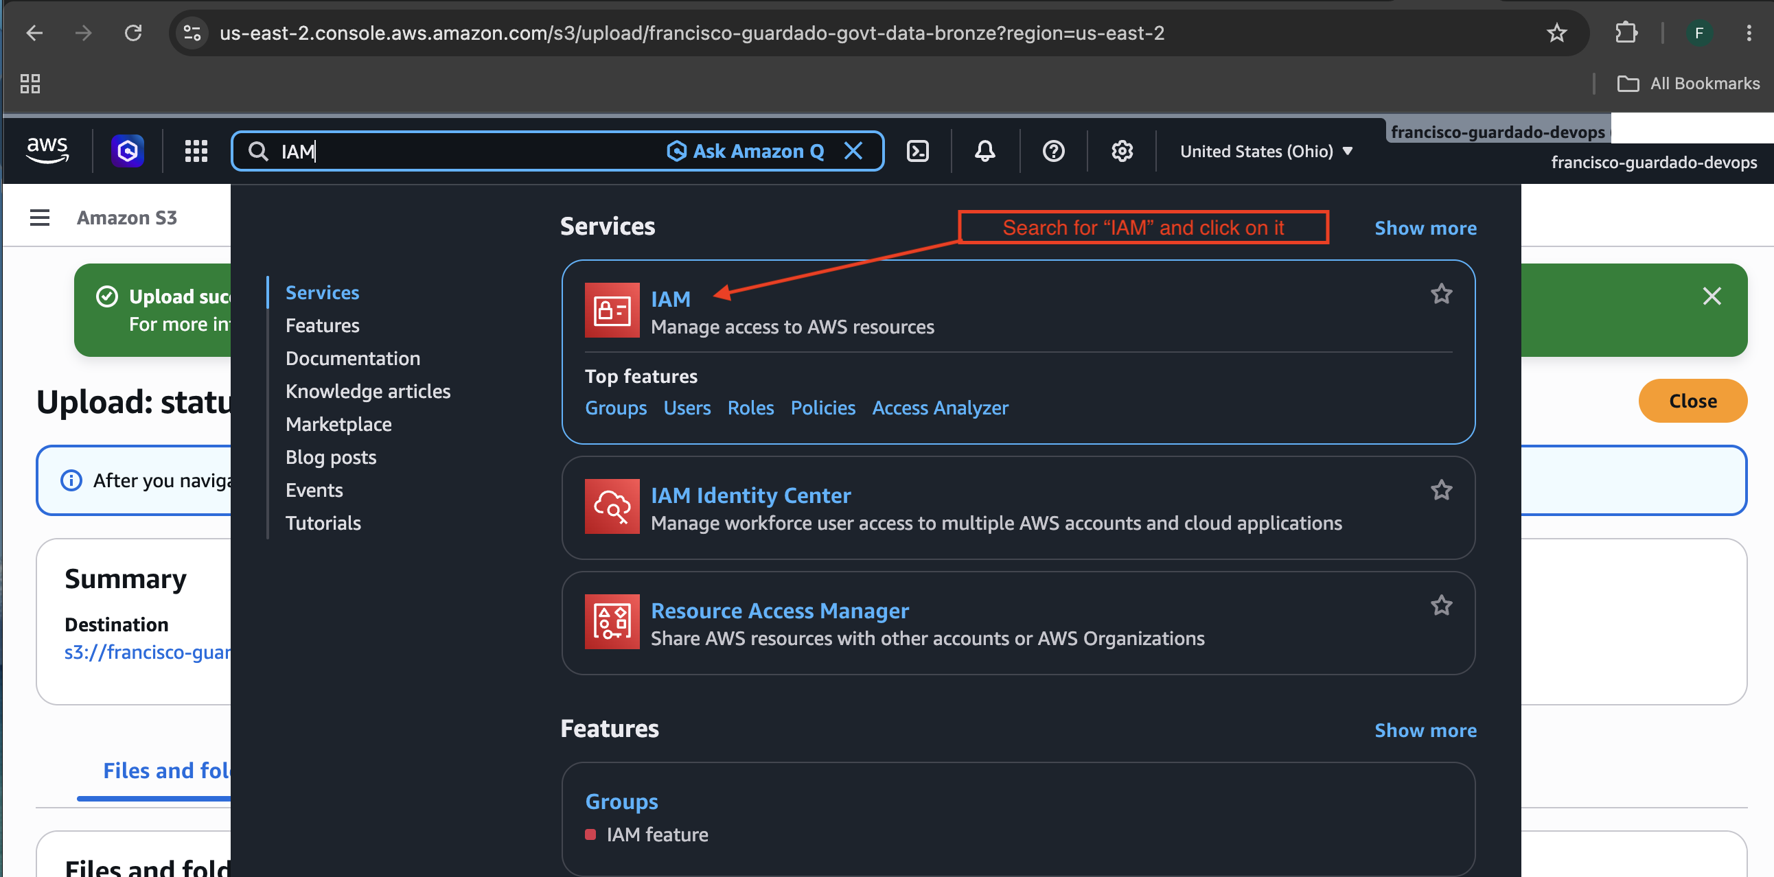Select Events in search categories
This screenshot has width=1774, height=877.
(x=314, y=490)
